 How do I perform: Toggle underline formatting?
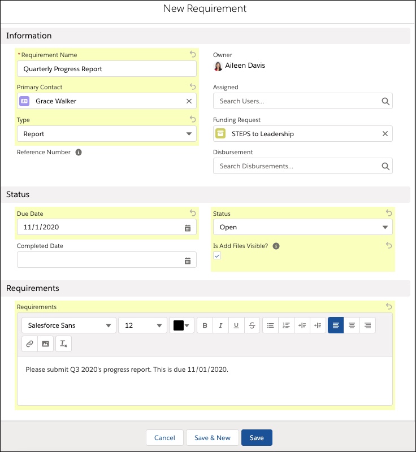[236, 325]
